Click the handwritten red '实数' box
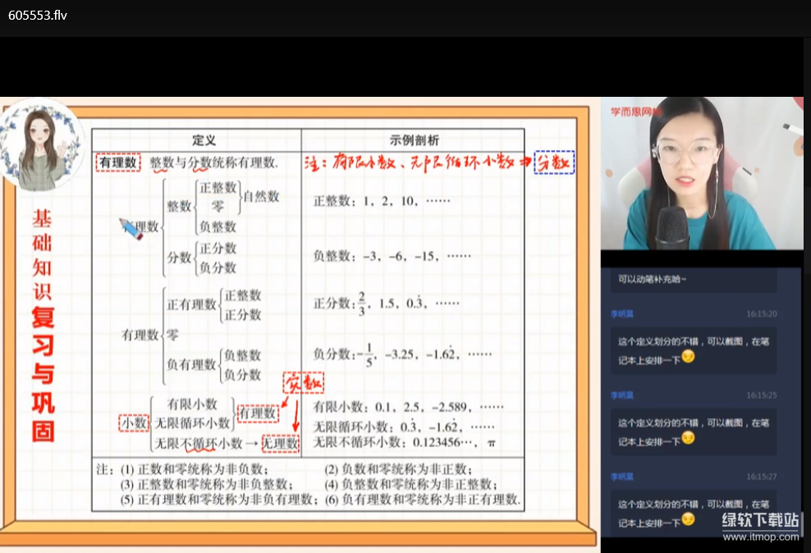The image size is (811, 553). pyautogui.click(x=304, y=383)
